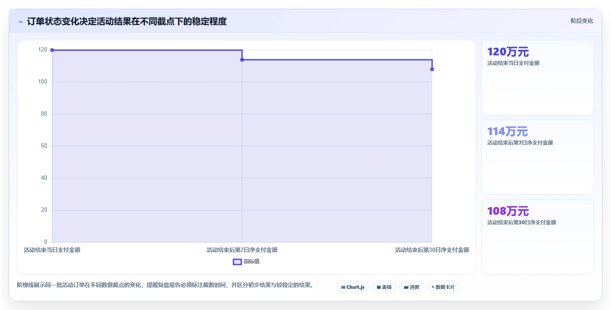Click the data point at 第7日净支付金额
The height and width of the screenshot is (310, 611).
pyautogui.click(x=242, y=60)
